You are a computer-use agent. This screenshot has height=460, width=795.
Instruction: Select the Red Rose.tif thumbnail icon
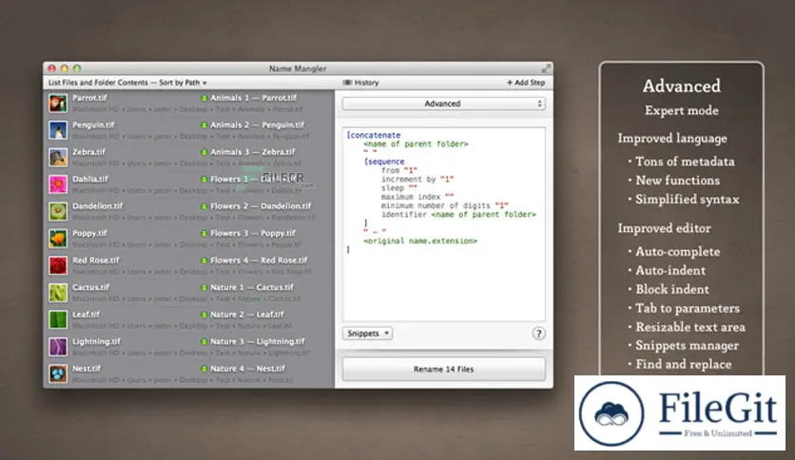point(58,265)
